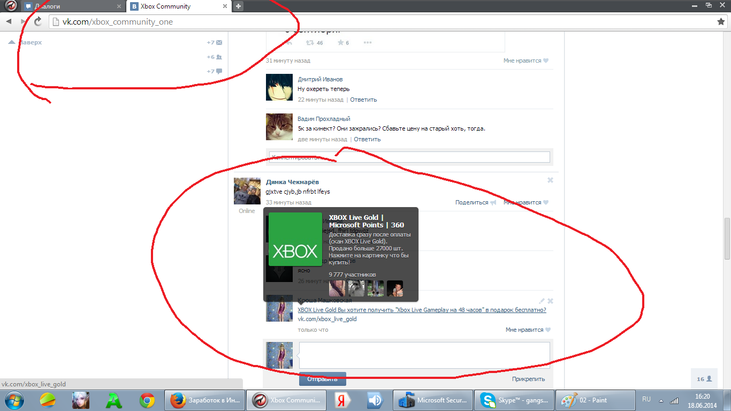Viewport: 731px width, 411px height.
Task: Switch to the Диалоги tab
Action: (73, 6)
